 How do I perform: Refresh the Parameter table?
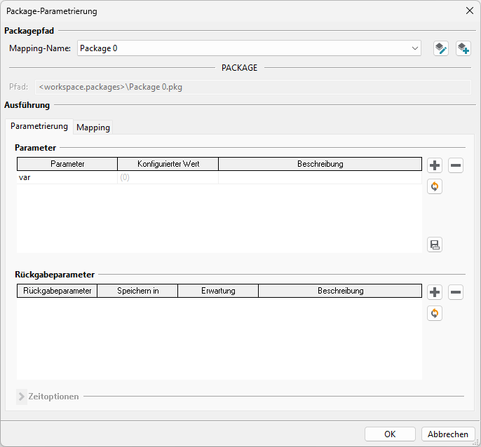[435, 186]
